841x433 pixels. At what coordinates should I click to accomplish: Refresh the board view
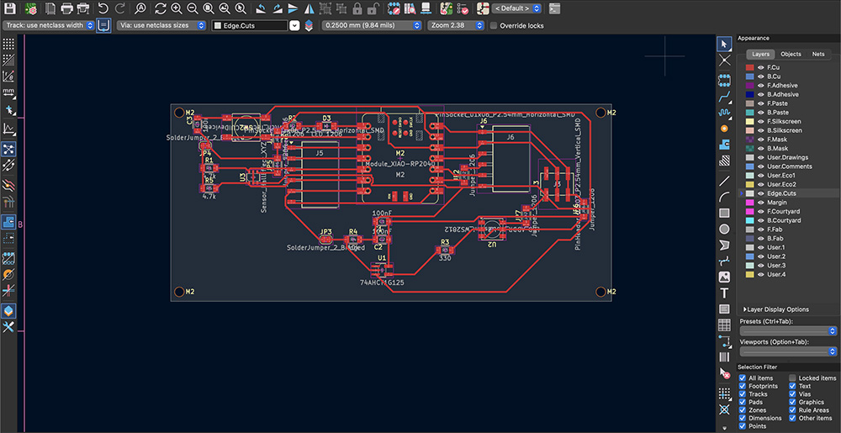tap(161, 8)
